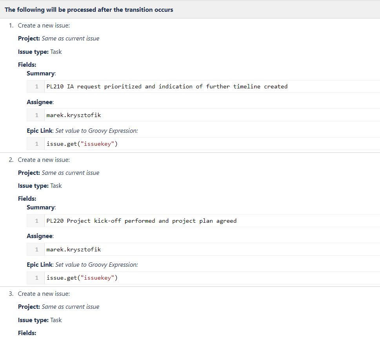Click the second Epic Link Groovy expression field
Screen dimensions: 380x339
pos(203,278)
